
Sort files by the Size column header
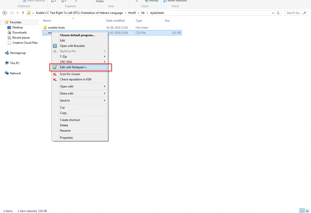[167, 21]
